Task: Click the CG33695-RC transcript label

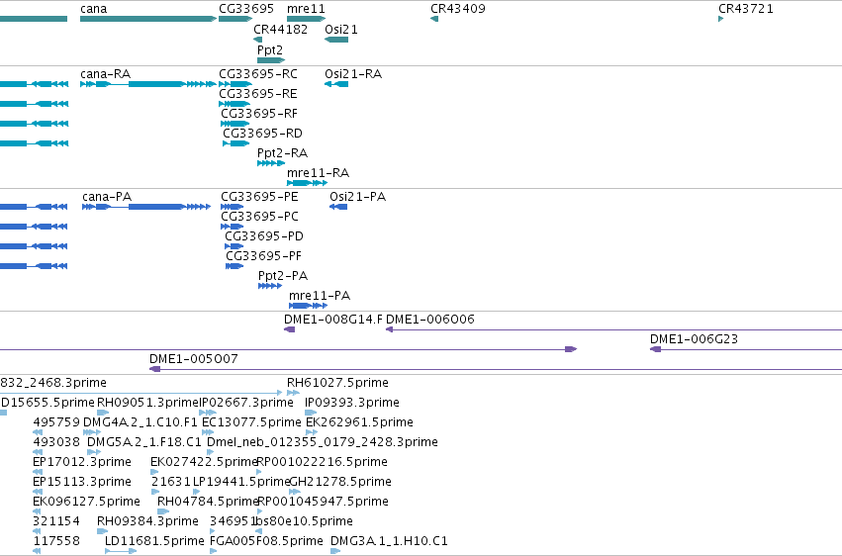Action: pyautogui.click(x=258, y=73)
